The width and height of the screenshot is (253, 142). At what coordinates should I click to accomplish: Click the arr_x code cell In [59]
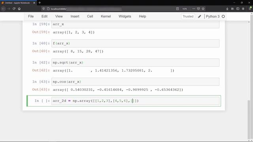pos(135,24)
